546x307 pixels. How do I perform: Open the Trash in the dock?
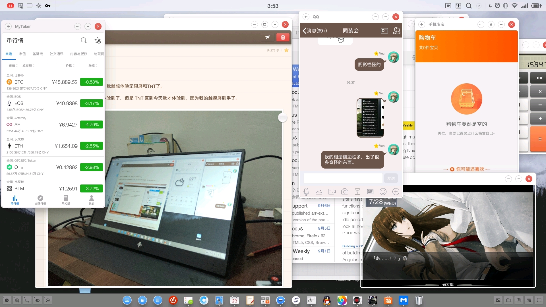pos(419,300)
